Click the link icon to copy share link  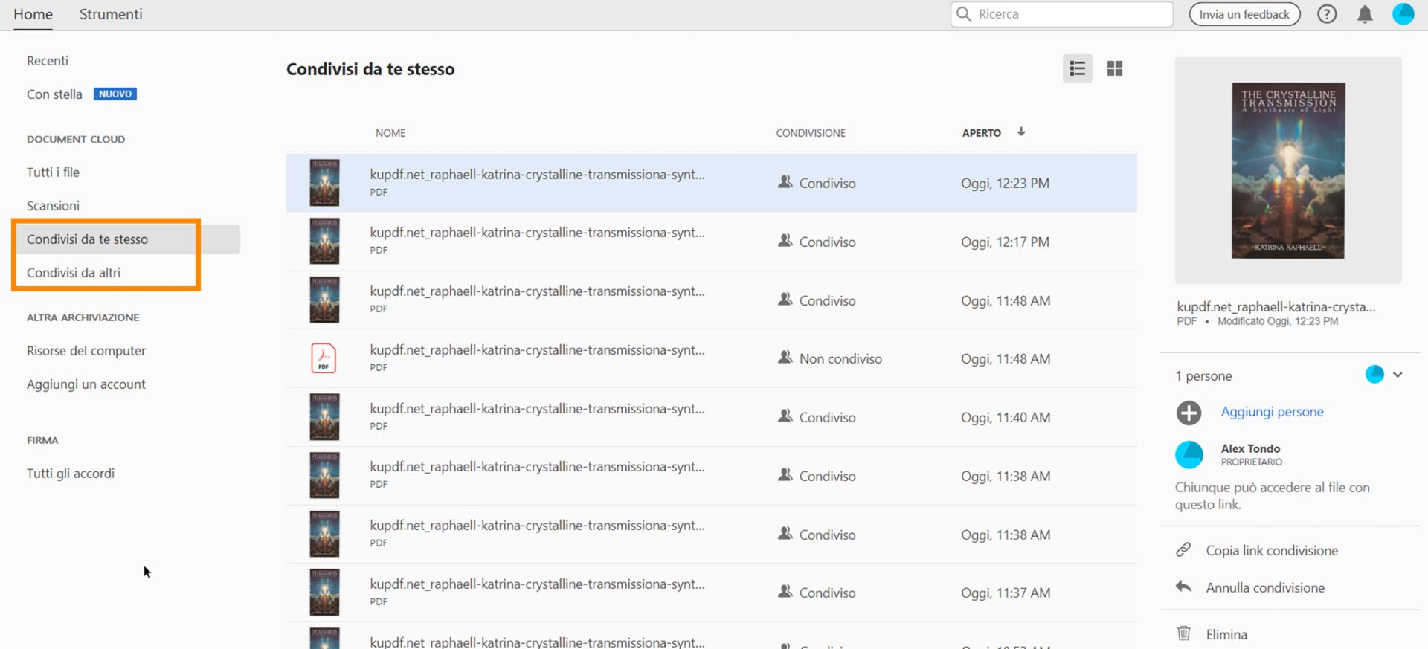point(1183,550)
